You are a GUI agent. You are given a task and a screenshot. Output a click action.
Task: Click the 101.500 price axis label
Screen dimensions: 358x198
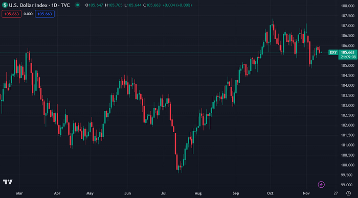(x=347, y=135)
